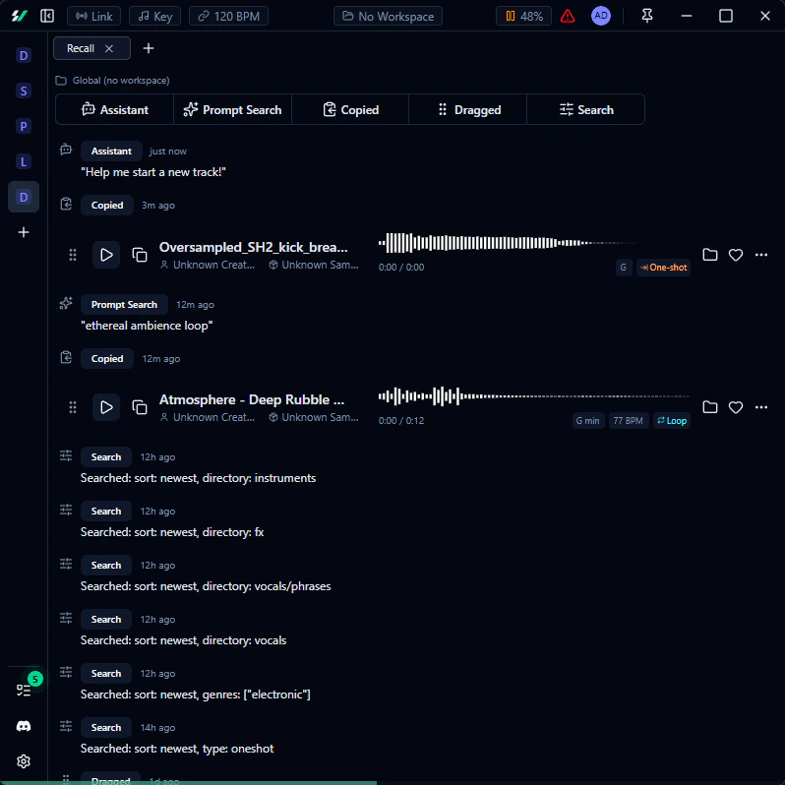The width and height of the screenshot is (785, 785).
Task: Add Oversampled_SH2_kick to a folder
Action: coord(710,255)
